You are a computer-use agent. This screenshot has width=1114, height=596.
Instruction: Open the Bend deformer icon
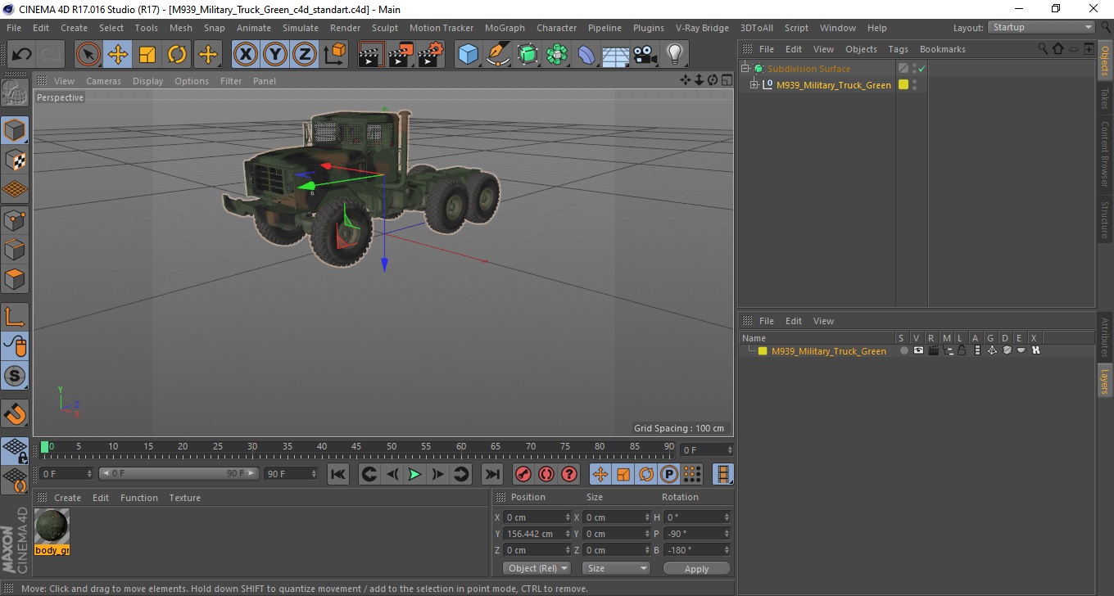coord(586,55)
